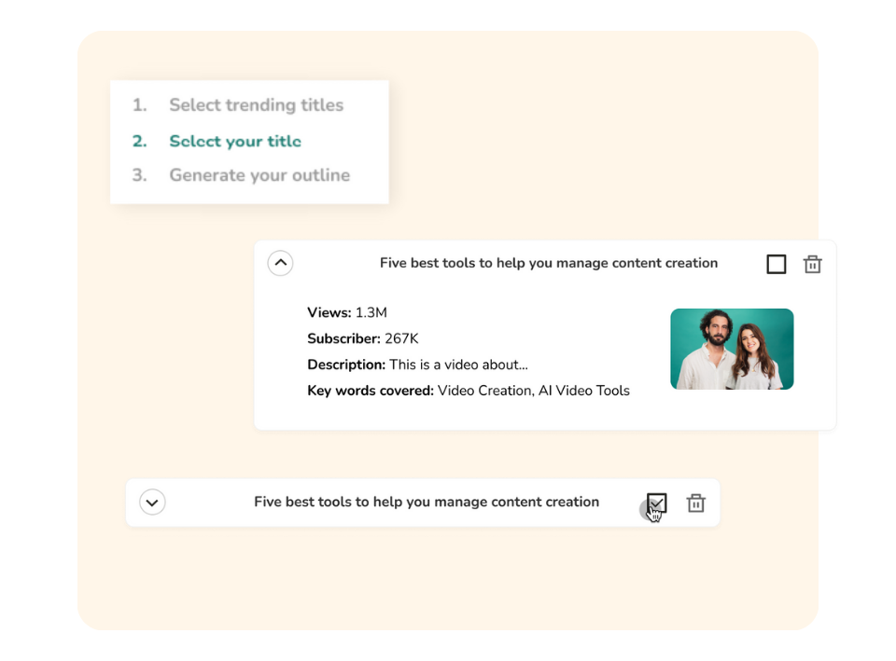The image size is (896, 661).
Task: Click step 3 Generate your outline
Action: point(259,175)
